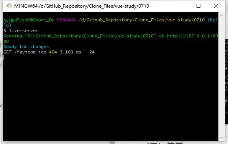This screenshot has height=144, width=228.
Task: Open the Git Bash window icon menu
Action: click(9, 6)
